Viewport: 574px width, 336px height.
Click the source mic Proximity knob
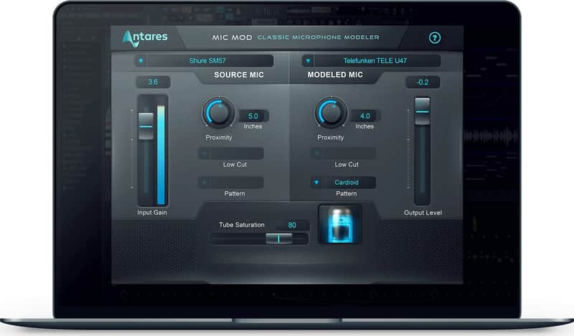(x=219, y=113)
